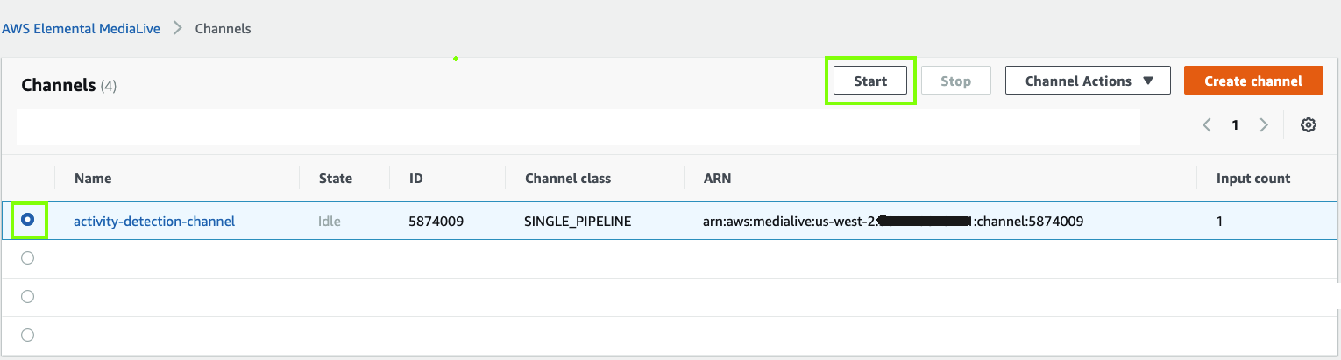Click the SINGLE_PIPELINE cell
The height and width of the screenshot is (360, 1341).
578,222
